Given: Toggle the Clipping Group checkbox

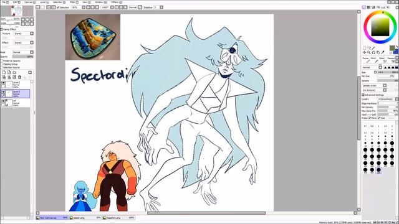Looking at the screenshot, I should [x=1, y=64].
